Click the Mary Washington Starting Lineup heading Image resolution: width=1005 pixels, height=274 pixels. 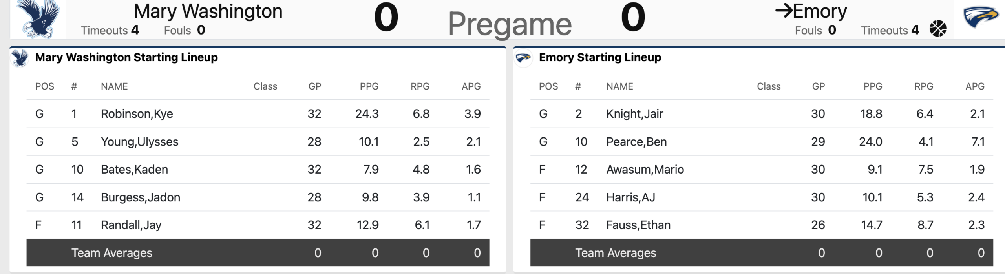126,57
